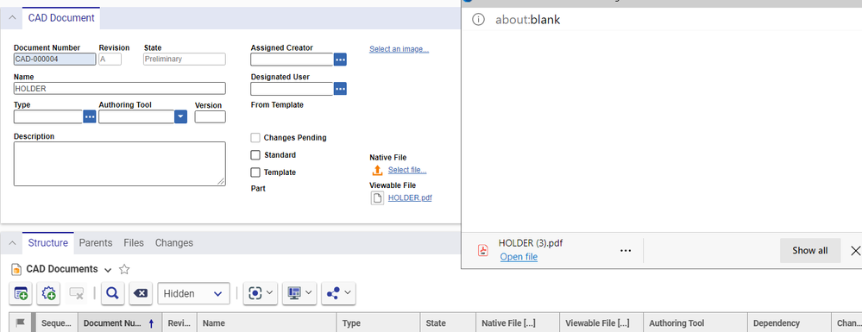Screen dimensions: 862x332
Task: Click the Document Number input field
Action: coord(54,60)
